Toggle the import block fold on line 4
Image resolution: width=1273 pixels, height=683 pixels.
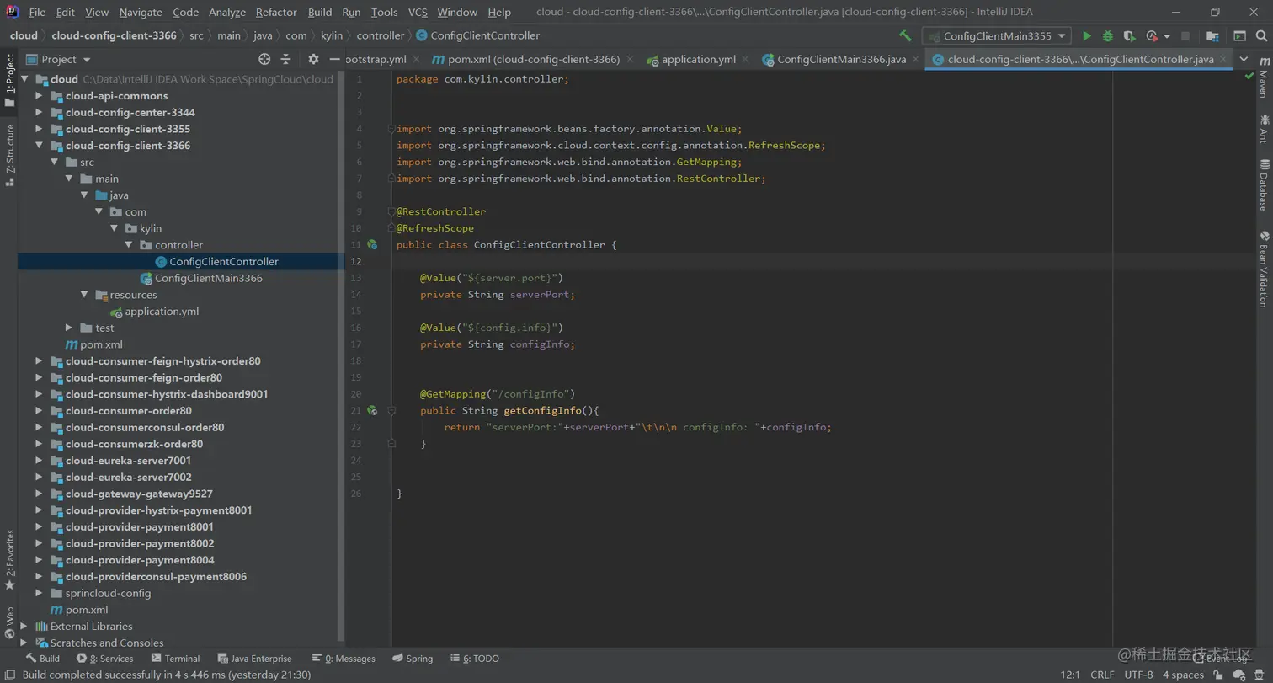[391, 129]
